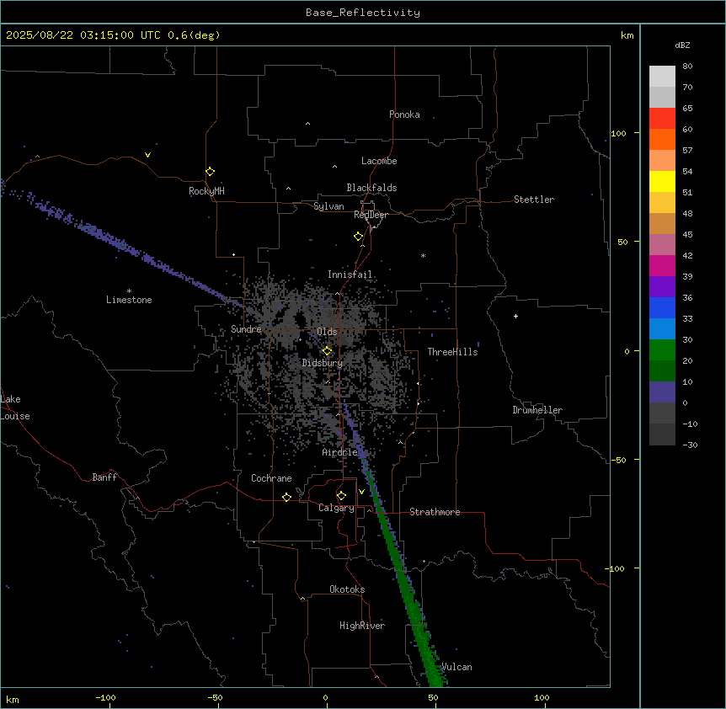Click the yellow V marker east of Calgary

(x=361, y=492)
